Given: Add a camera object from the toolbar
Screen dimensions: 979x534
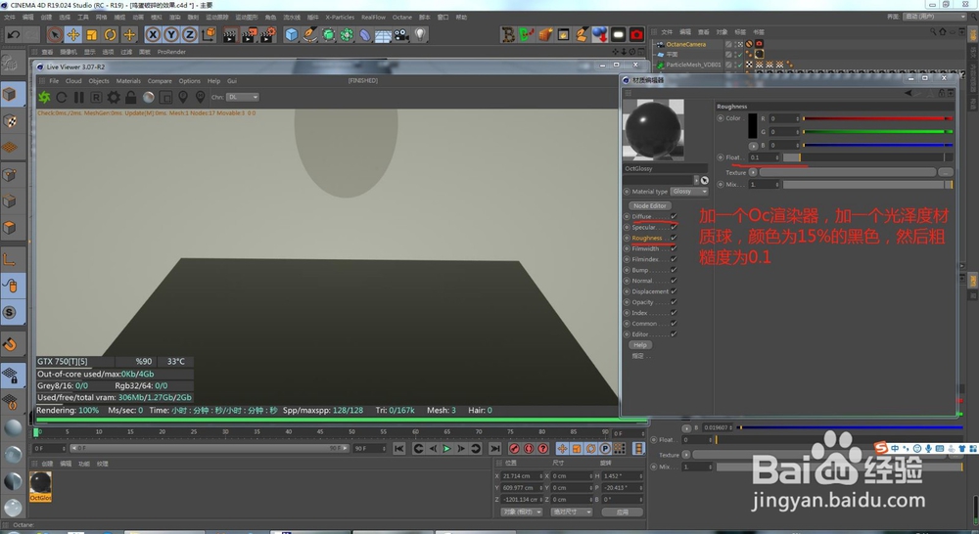Looking at the screenshot, I should coord(401,35).
